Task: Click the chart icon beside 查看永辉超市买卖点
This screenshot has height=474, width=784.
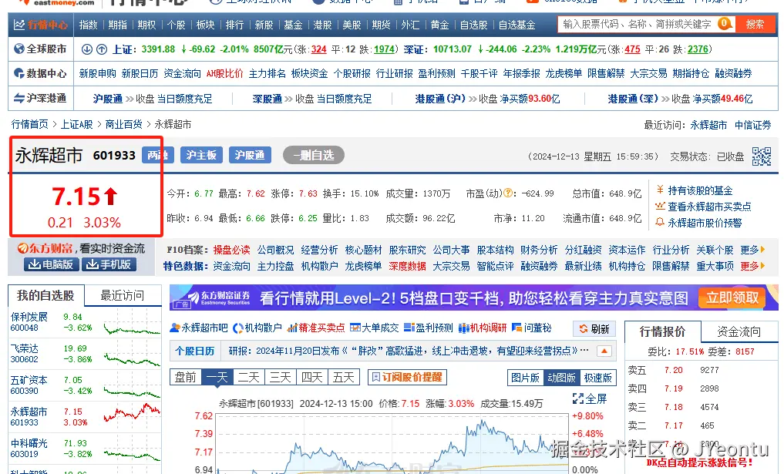Action: (x=660, y=206)
